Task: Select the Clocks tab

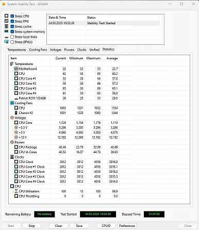Action: [81, 50]
